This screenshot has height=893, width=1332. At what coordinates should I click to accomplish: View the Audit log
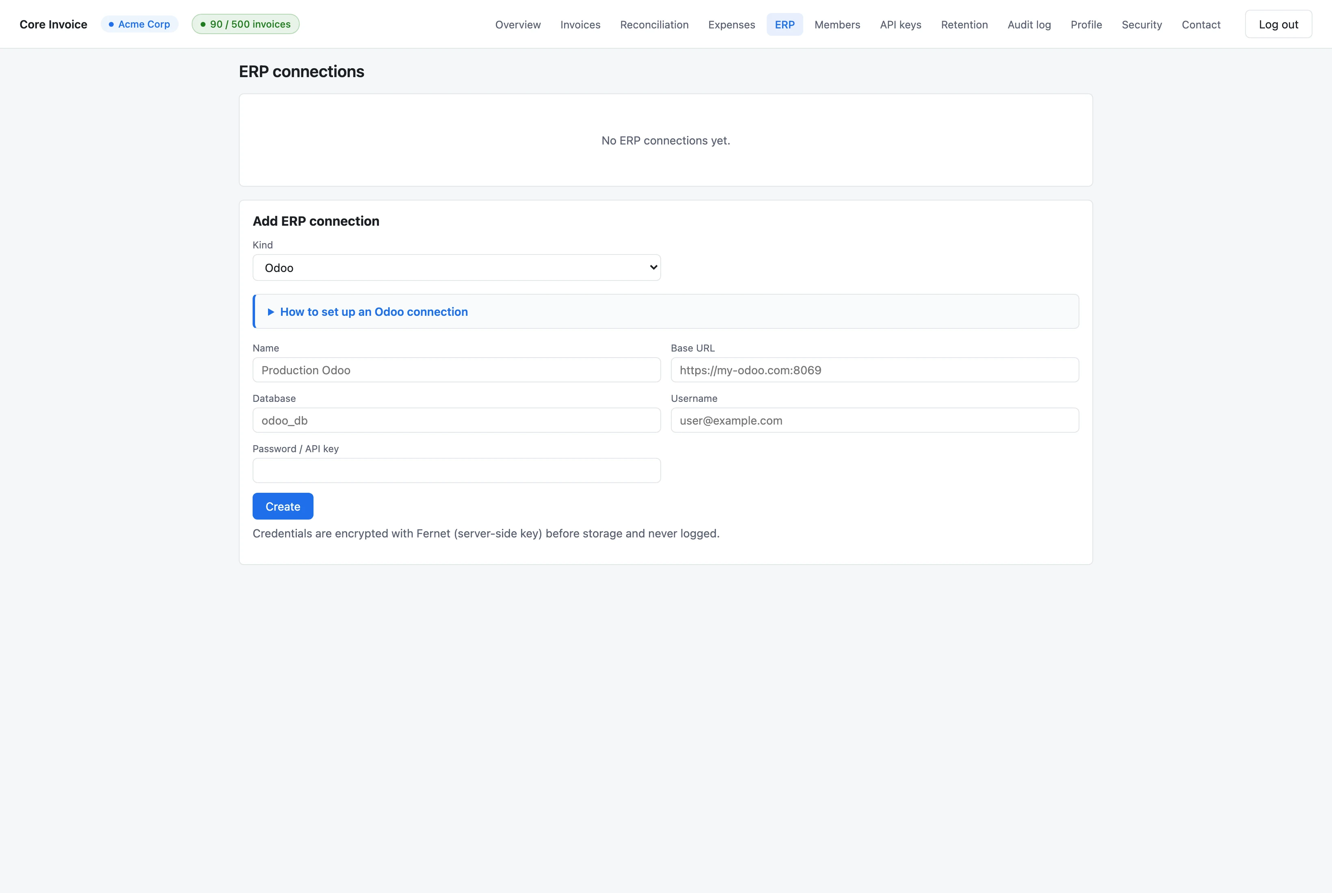(1029, 24)
